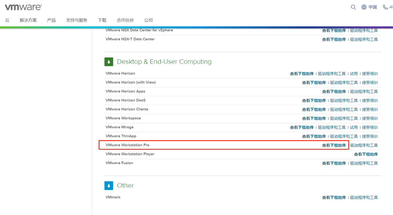Screen dimensions: 393x215
Task: Click the globe region icon
Action: click(x=364, y=7)
